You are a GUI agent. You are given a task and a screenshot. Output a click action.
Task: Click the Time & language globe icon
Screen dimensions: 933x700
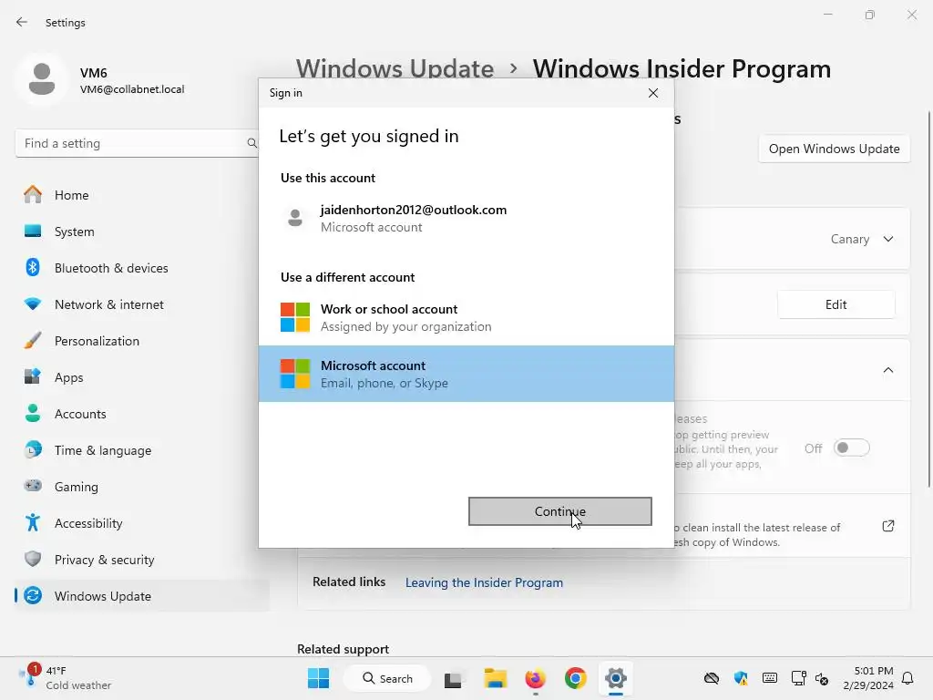(x=33, y=449)
